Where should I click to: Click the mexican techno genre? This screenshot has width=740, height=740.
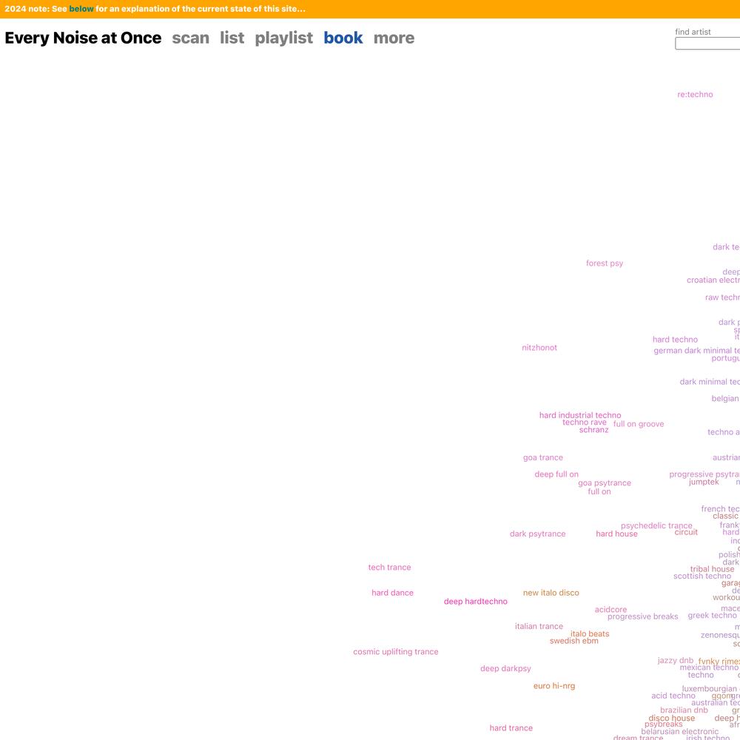point(709,667)
